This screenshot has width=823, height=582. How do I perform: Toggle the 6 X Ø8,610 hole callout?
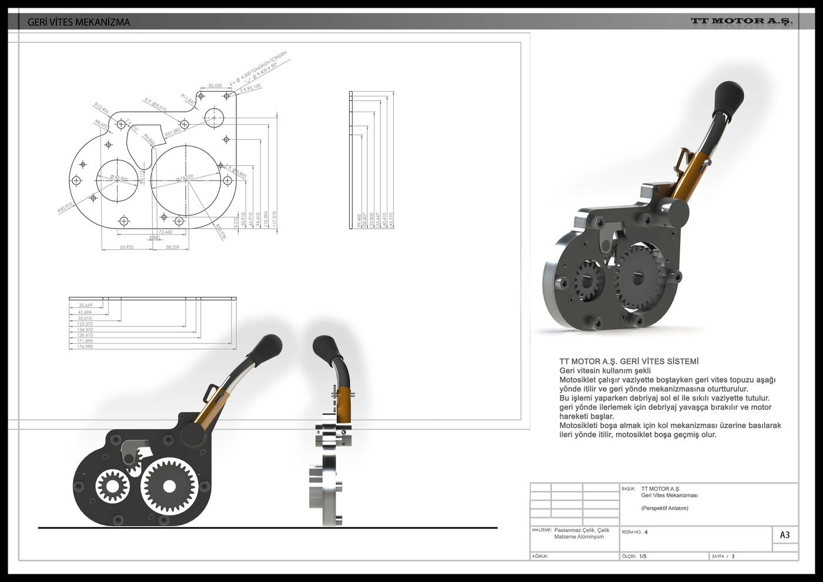pyautogui.click(x=155, y=104)
